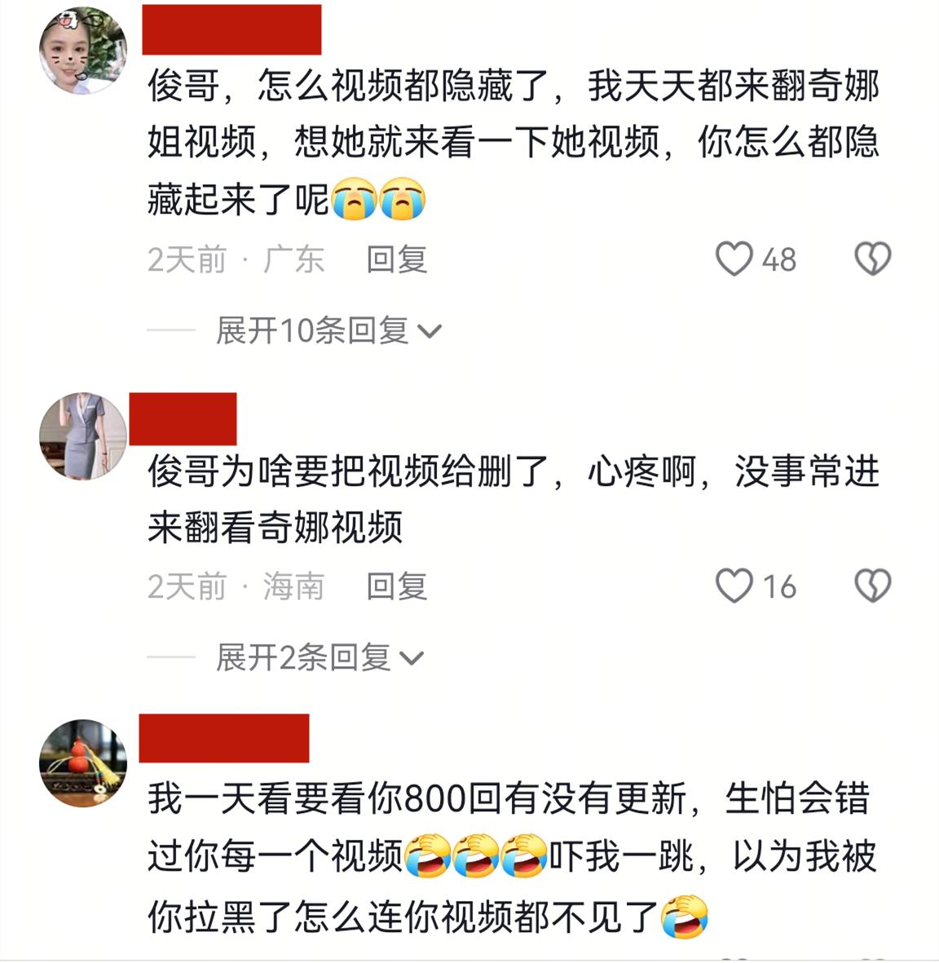
Task: Select the comment text starting 俊哥，怎么视频都隐藏了
Action: click(514, 143)
